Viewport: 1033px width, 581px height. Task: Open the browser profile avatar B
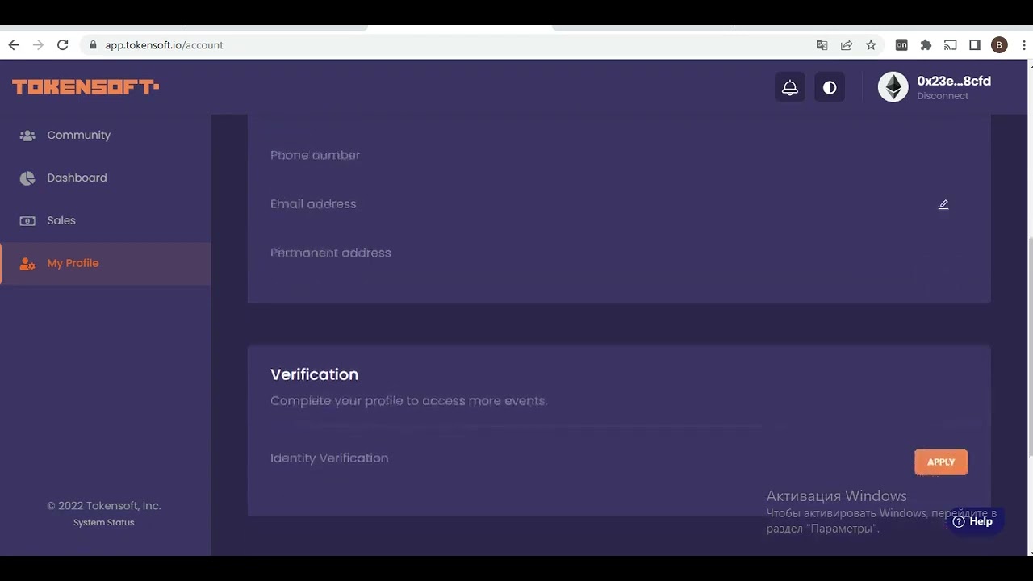[x=999, y=45]
